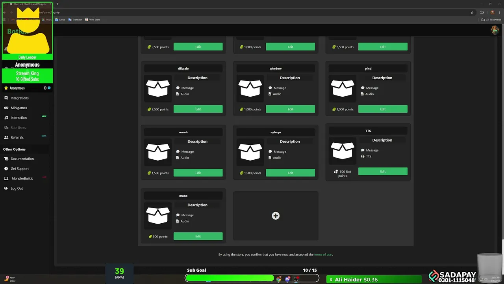The height and width of the screenshot is (284, 504).
Task: Open the Web Store bookmark
Action: pyautogui.click(x=93, y=19)
